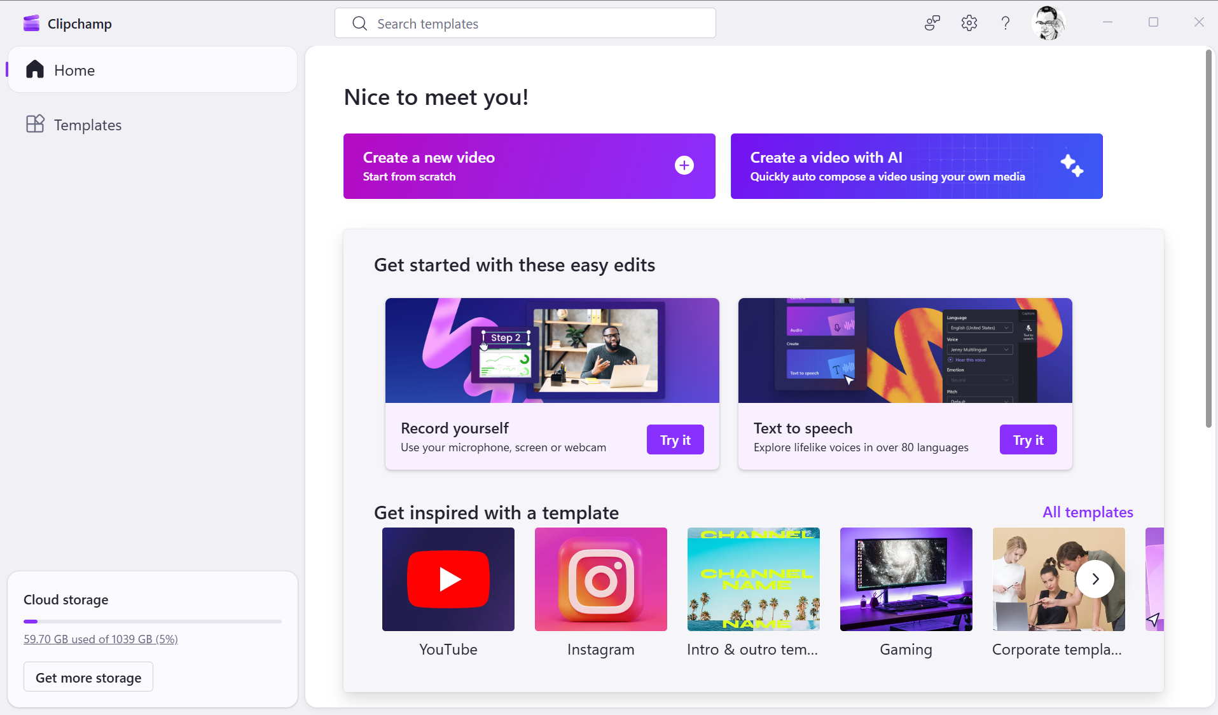Open the settings gear icon
Viewport: 1218px width, 715px height.
pyautogui.click(x=969, y=24)
